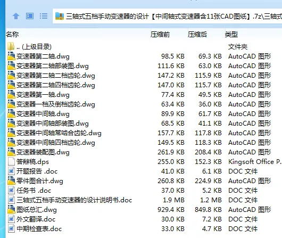
Task: Click the 7.2 KB compressed size value
Action: [212, 219]
